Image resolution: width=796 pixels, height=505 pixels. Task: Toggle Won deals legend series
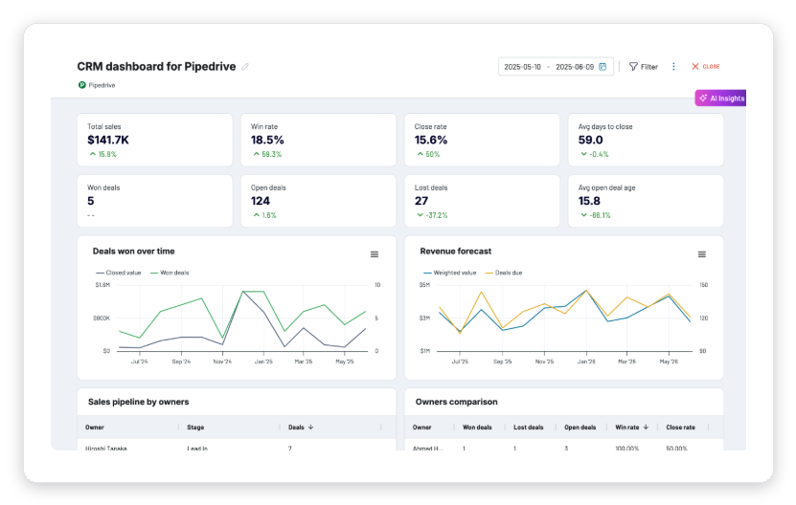point(170,273)
